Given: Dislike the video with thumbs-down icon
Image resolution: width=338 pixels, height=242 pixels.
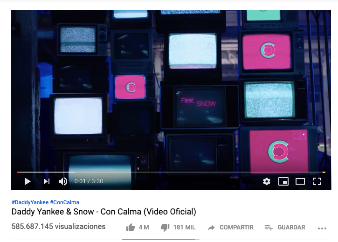Looking at the screenshot, I should click(165, 228).
